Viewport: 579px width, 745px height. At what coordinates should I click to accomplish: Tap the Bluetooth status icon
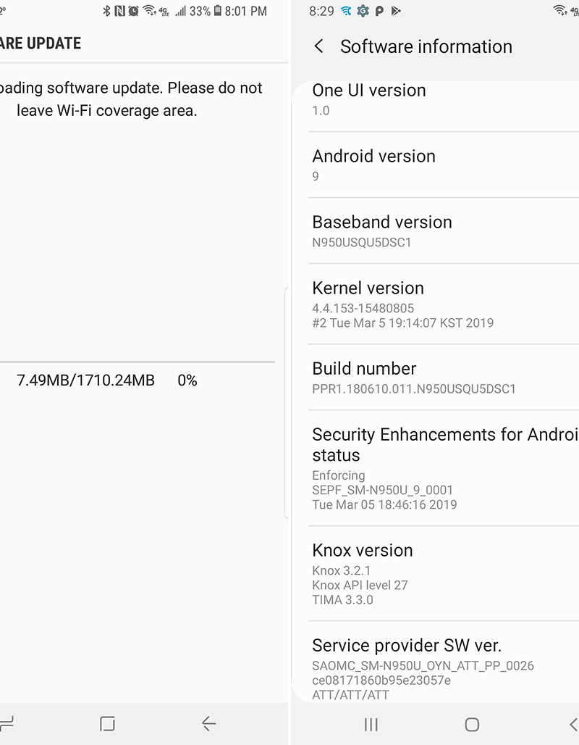(106, 11)
